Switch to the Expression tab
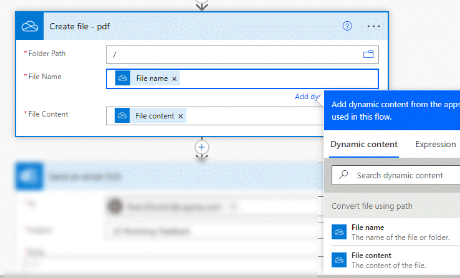Screen dimensions: 460x278 (x=435, y=144)
